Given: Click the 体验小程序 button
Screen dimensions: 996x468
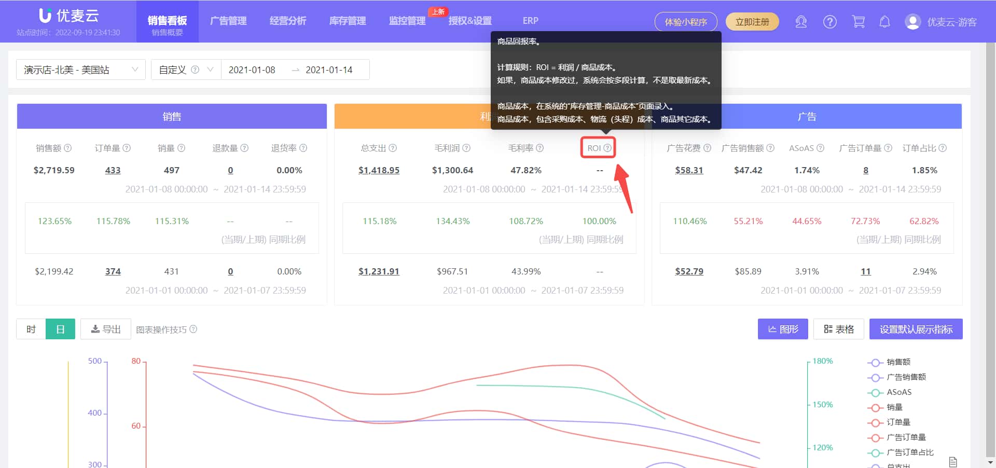Looking at the screenshot, I should click(x=686, y=22).
